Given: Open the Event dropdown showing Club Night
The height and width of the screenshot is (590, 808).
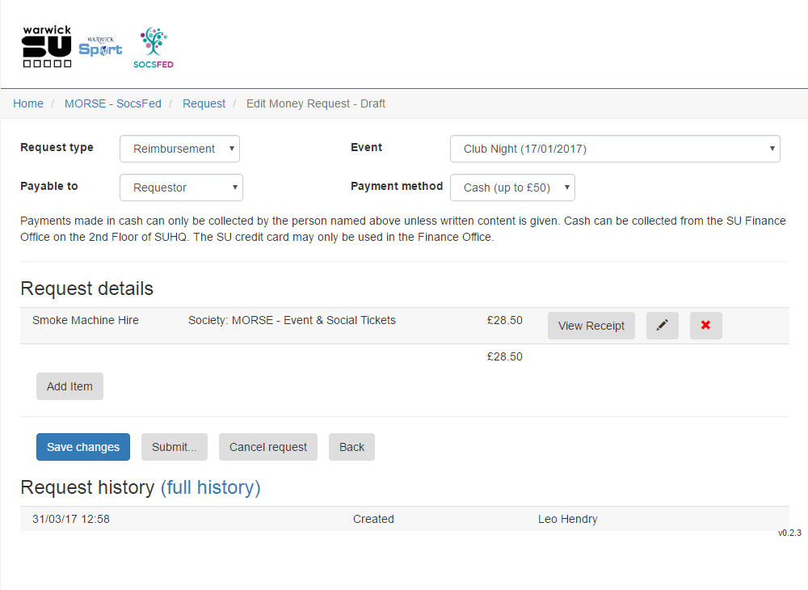Looking at the screenshot, I should point(615,149).
